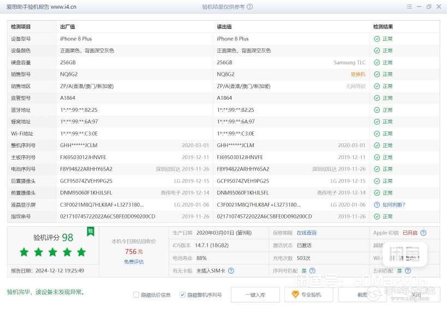Click the factory A1864 value in 监管型号 row
This screenshot has height=309, width=447.
click(68, 98)
